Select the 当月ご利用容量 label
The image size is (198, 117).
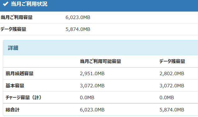pyautogui.click(x=17, y=17)
